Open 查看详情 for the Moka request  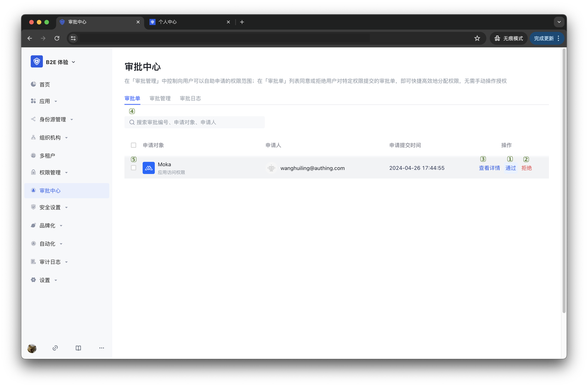tap(489, 168)
